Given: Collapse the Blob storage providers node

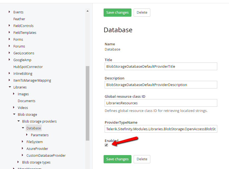Looking at the screenshot, I should coord(19,121).
